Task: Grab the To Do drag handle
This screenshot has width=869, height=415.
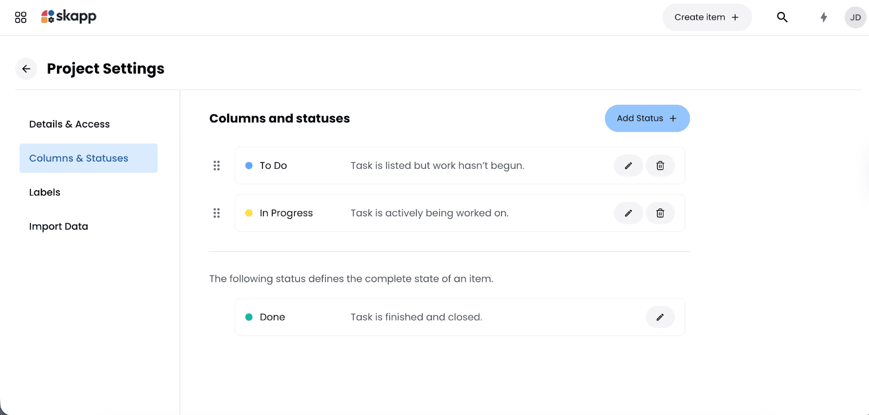Action: coord(217,166)
